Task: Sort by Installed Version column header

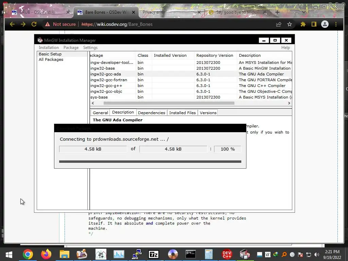Action: 173,55
